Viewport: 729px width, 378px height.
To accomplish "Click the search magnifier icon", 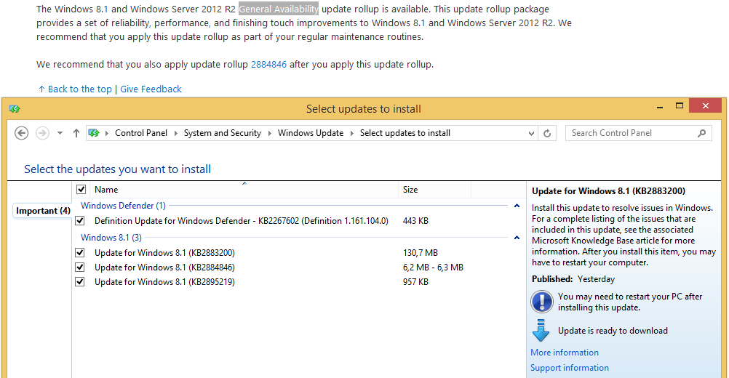I will coord(701,133).
